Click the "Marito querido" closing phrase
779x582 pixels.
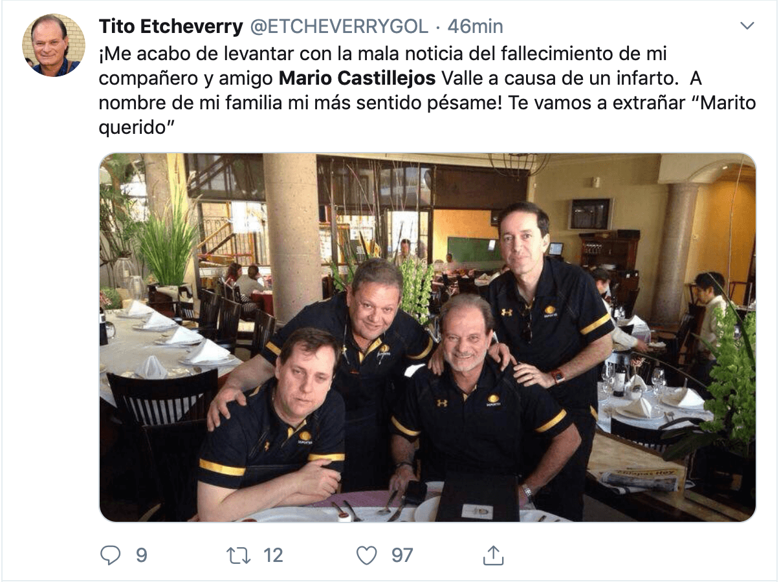coord(427,116)
